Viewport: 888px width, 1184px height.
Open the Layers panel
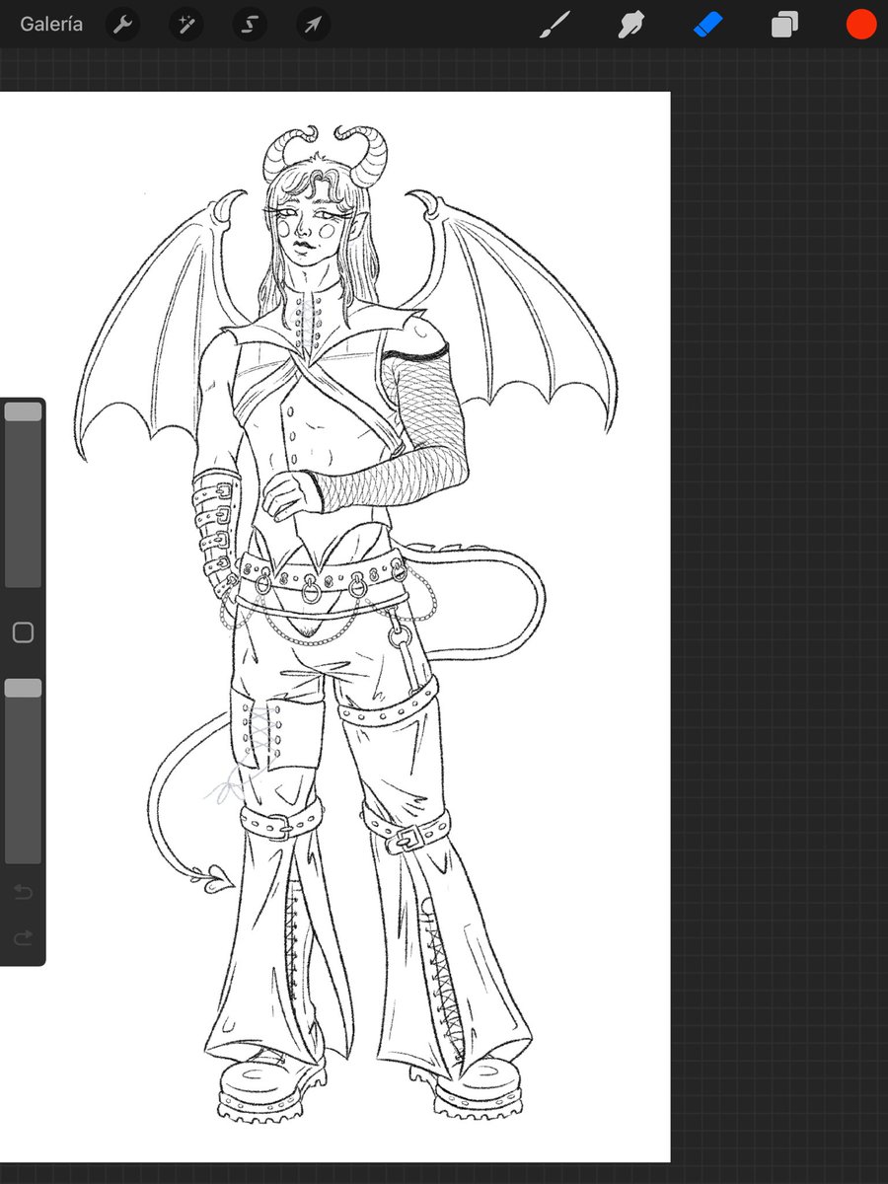point(784,25)
